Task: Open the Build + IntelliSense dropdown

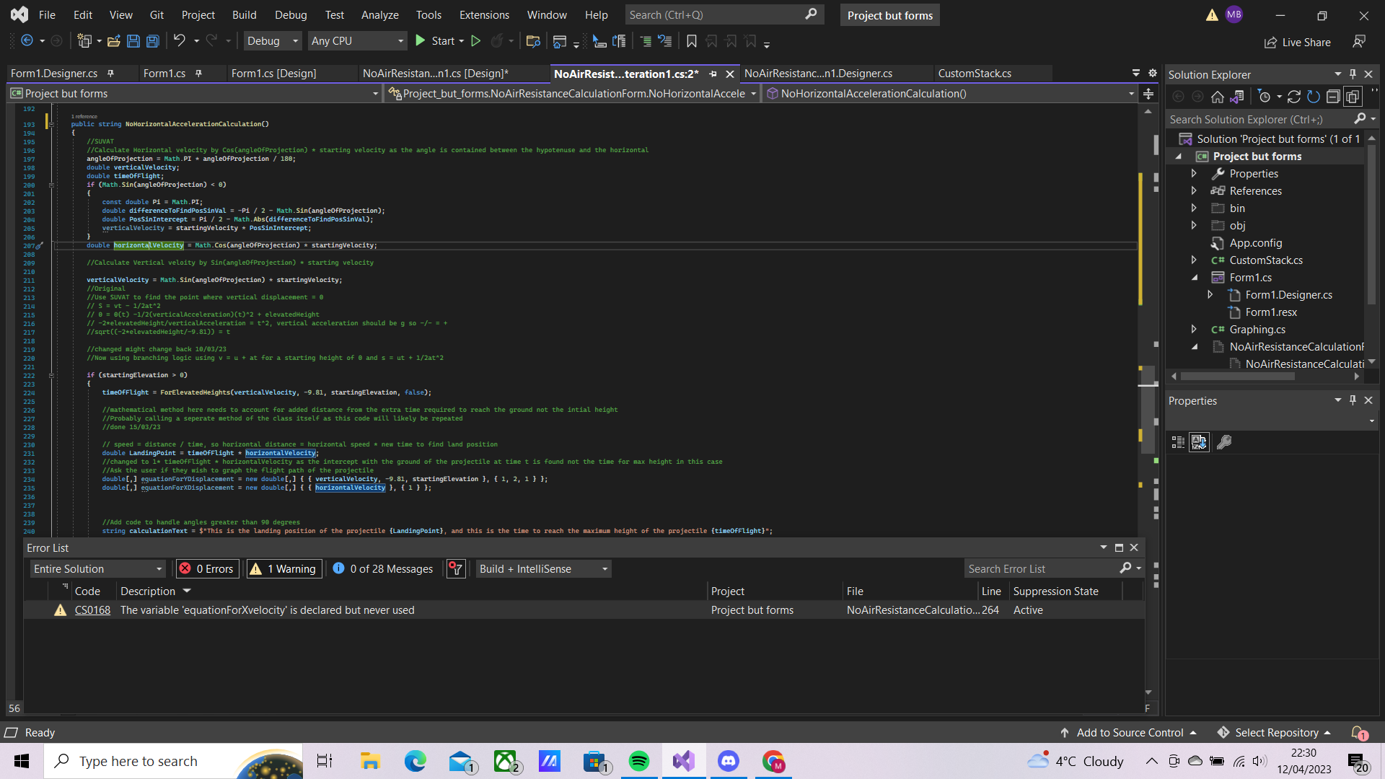Action: coord(542,568)
